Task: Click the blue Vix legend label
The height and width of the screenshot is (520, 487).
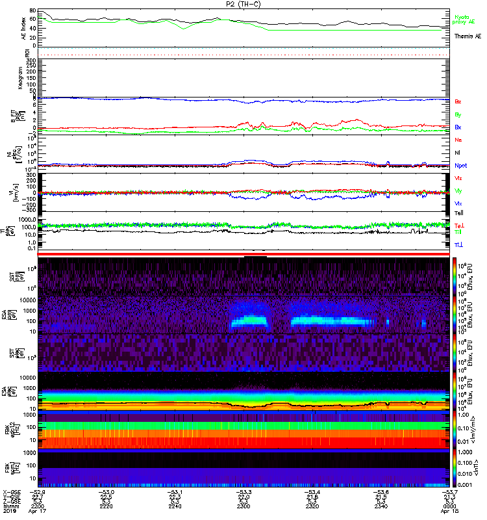Action: 458,203
